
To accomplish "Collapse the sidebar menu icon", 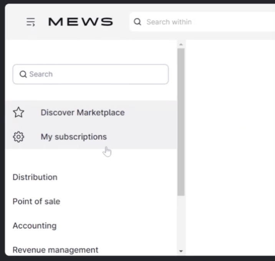I will [31, 22].
